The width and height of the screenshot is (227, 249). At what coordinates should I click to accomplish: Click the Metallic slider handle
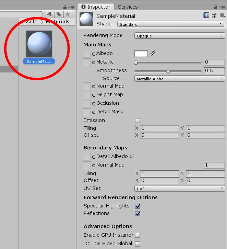(136, 63)
